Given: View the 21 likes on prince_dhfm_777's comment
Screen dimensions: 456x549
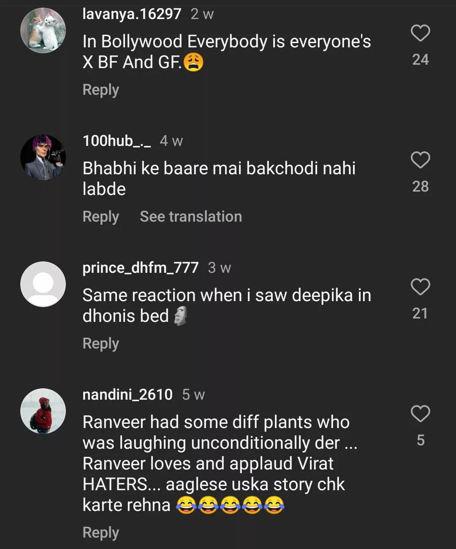Looking at the screenshot, I should coord(420,313).
